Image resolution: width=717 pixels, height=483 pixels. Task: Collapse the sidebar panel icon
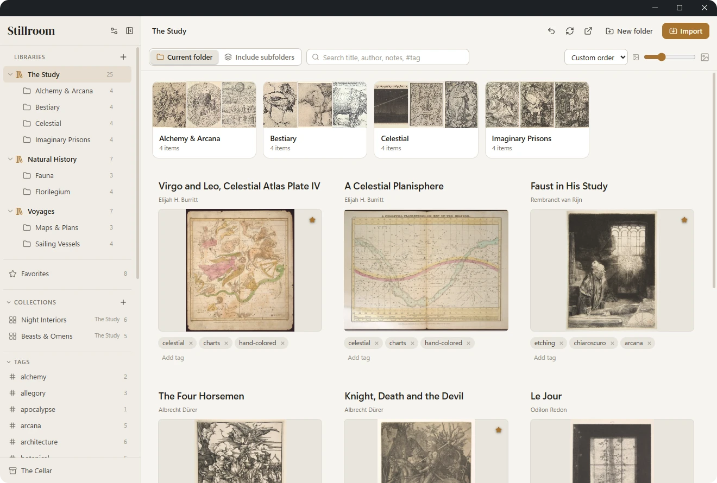point(129,31)
